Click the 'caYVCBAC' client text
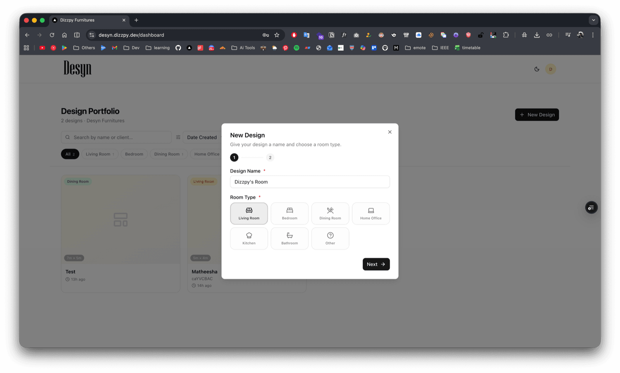Image resolution: width=620 pixels, height=373 pixels. (202, 278)
